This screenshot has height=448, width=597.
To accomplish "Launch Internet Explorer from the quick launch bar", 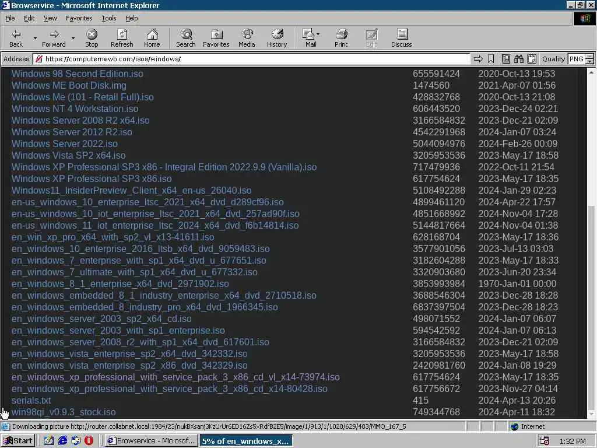I will pos(62,441).
